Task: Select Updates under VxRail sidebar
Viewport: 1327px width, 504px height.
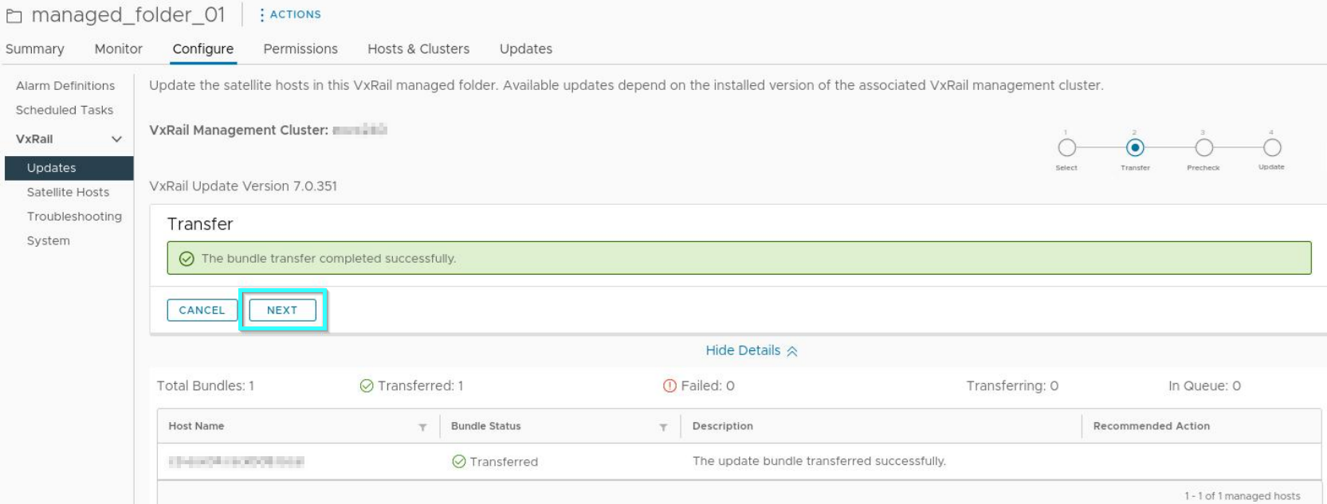Action: point(69,168)
